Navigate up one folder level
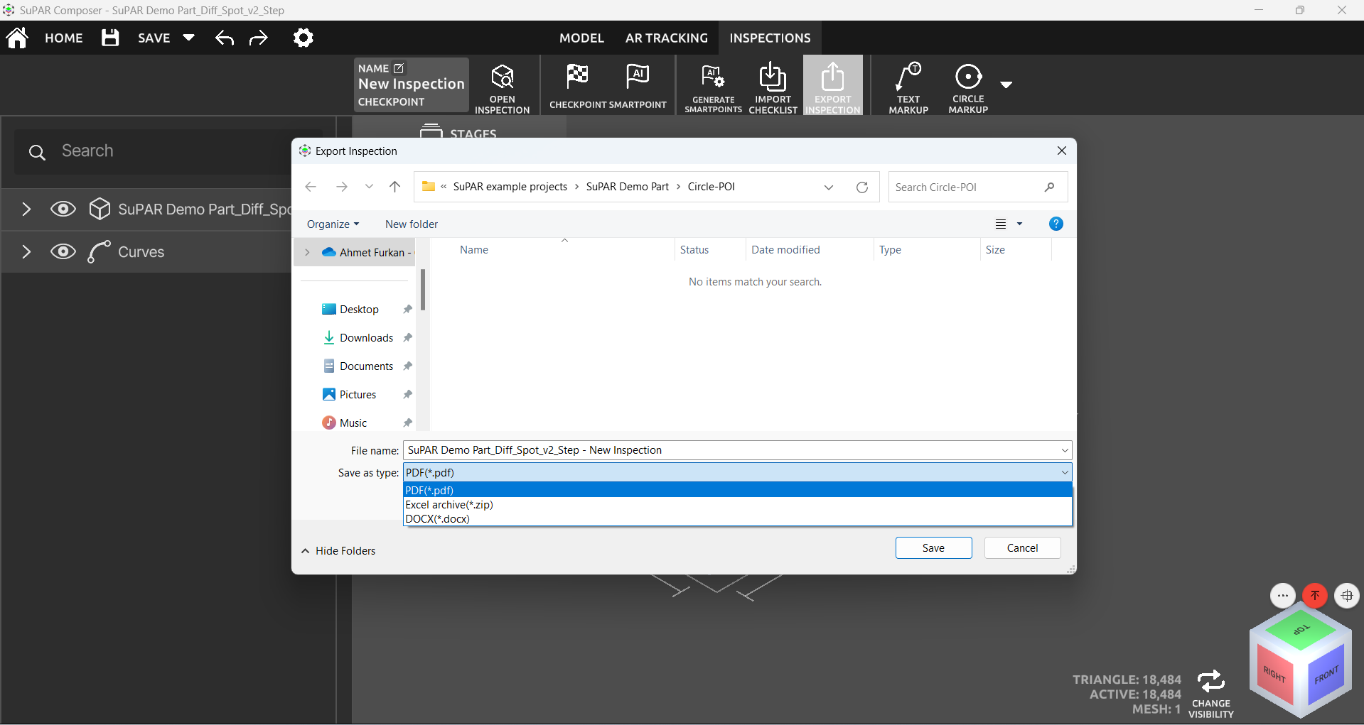This screenshot has width=1364, height=725. pyautogui.click(x=395, y=187)
